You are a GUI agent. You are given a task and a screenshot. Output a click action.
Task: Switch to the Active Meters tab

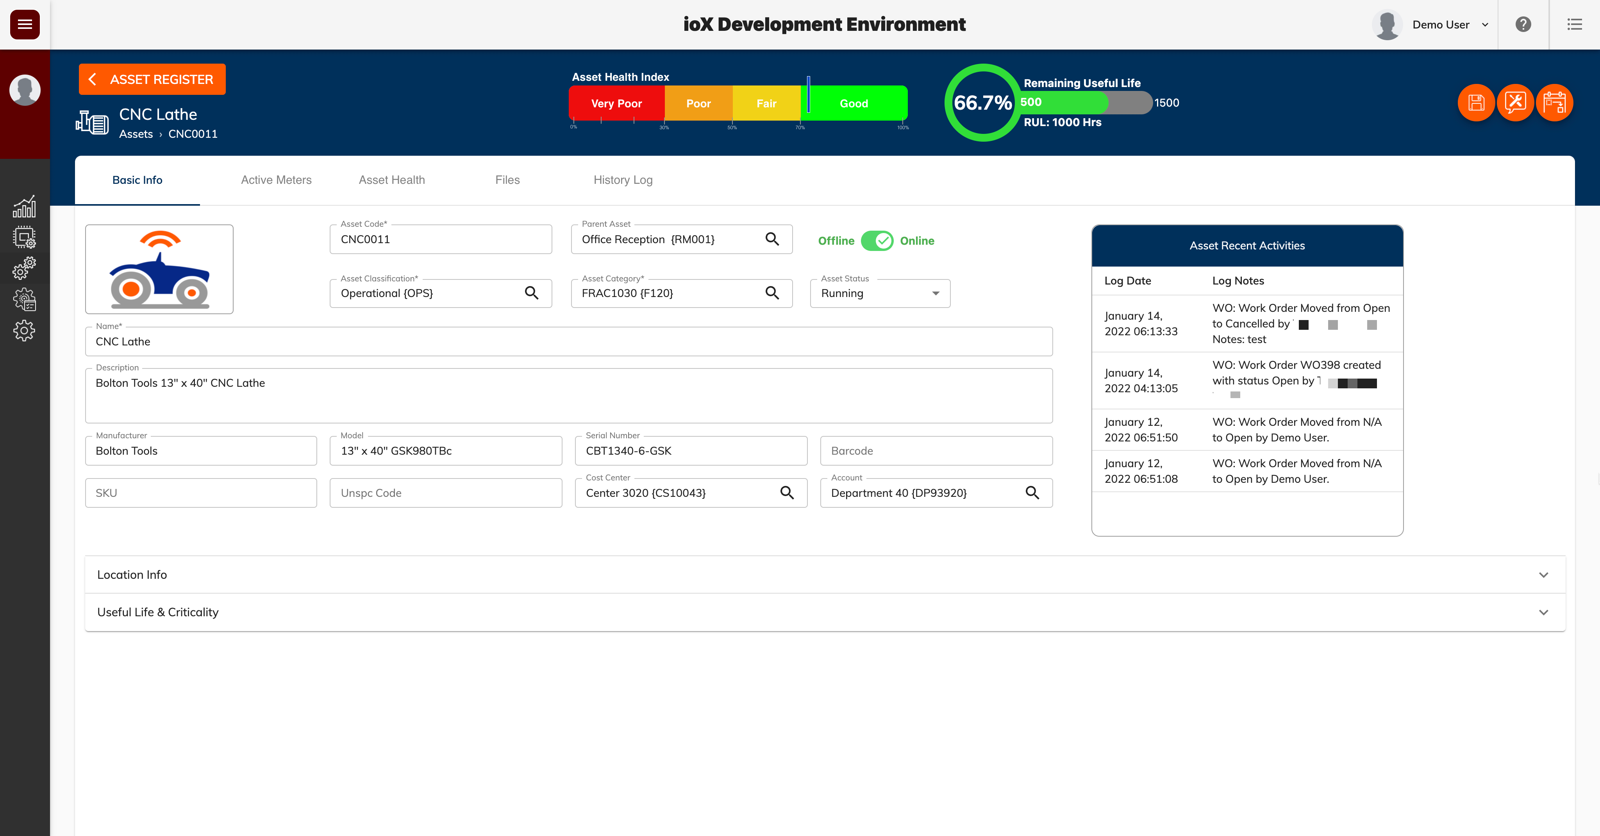tap(276, 180)
